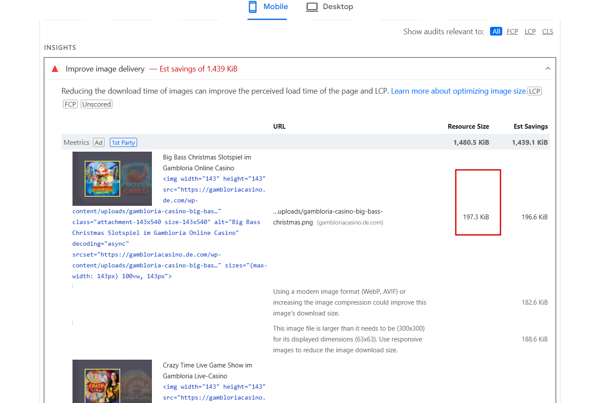
Task: Filter audits by CLS
Action: tap(547, 32)
